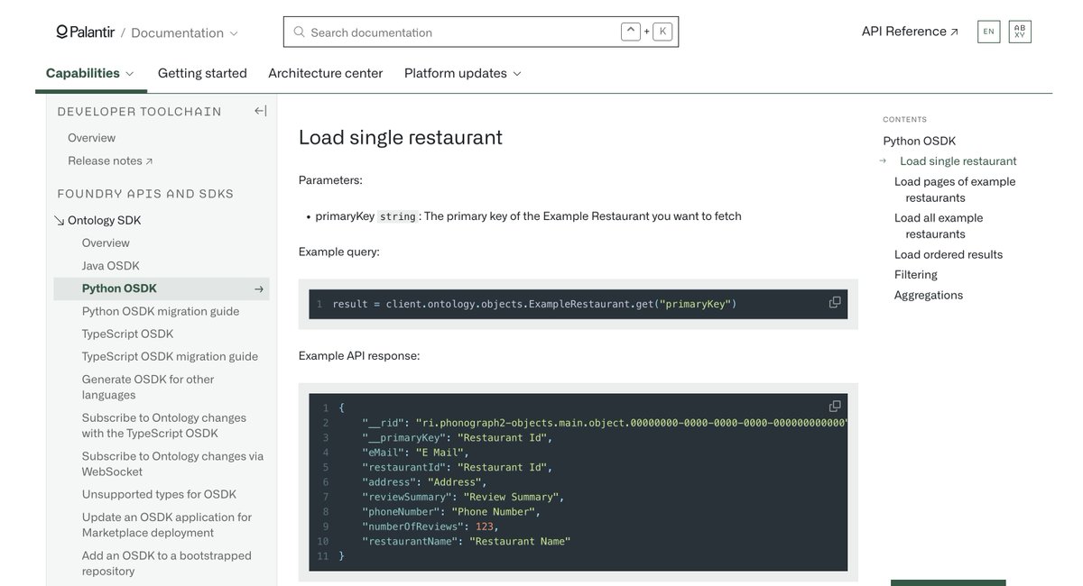Open Add an OSDK to a bootstrapped repository
This screenshot has width=1083, height=586.
[167, 563]
